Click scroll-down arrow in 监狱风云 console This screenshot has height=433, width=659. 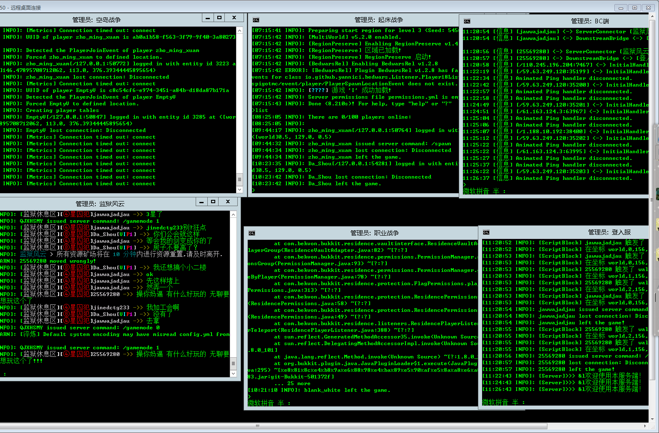point(234,373)
